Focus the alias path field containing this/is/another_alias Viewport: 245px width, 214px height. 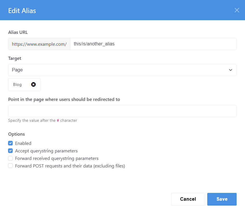point(153,44)
